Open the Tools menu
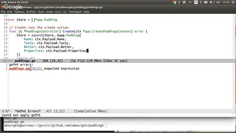Viewport: 236px width, 133px height. pos(41,12)
